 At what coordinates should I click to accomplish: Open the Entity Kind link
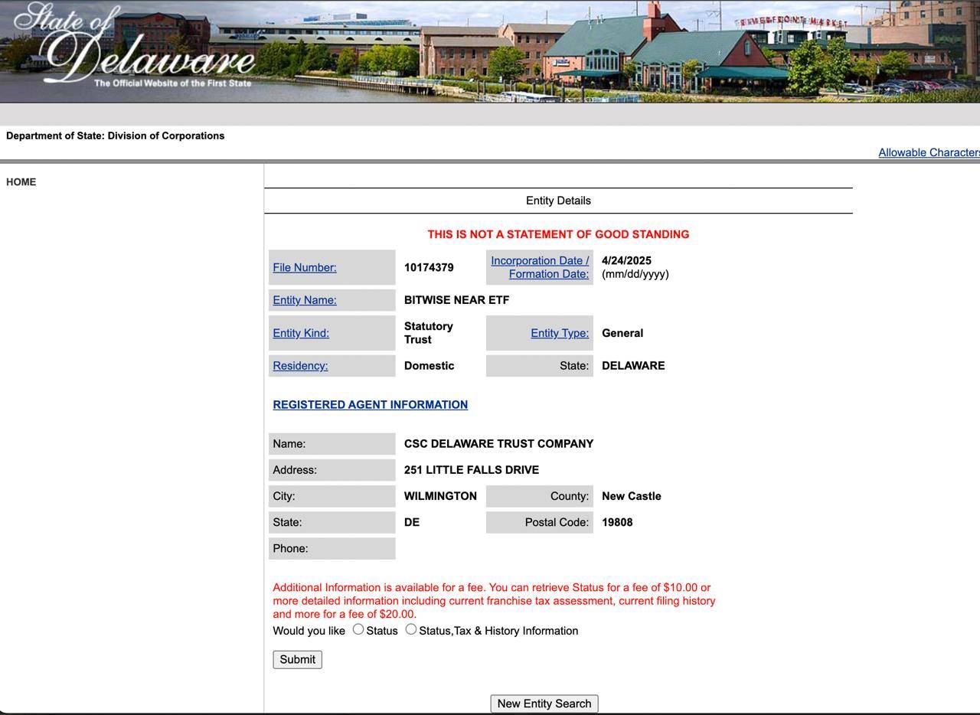tap(301, 333)
